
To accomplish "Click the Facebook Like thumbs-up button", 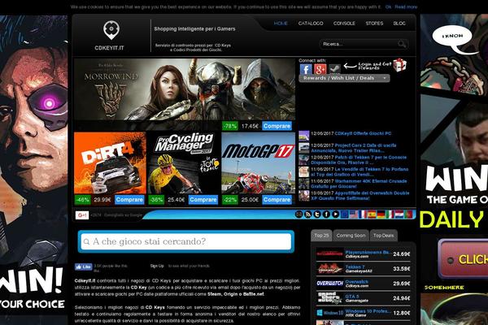I will (x=83, y=266).
